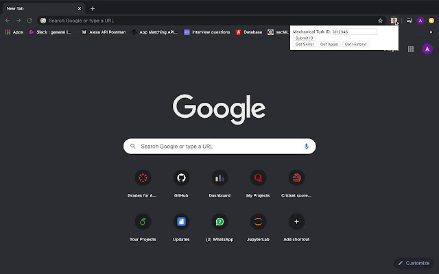Image resolution: width=439 pixels, height=274 pixels.
Task: Click the central Google search box
Action: click(x=219, y=146)
